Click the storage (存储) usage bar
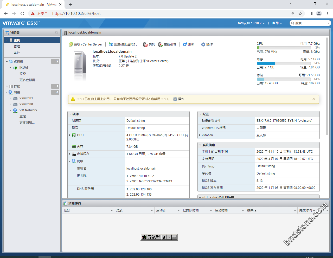Viewport: 333px width, 258px height. 284,79
